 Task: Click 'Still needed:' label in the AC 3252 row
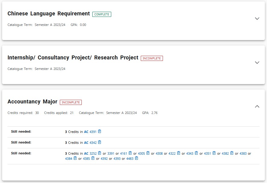[21, 153]
